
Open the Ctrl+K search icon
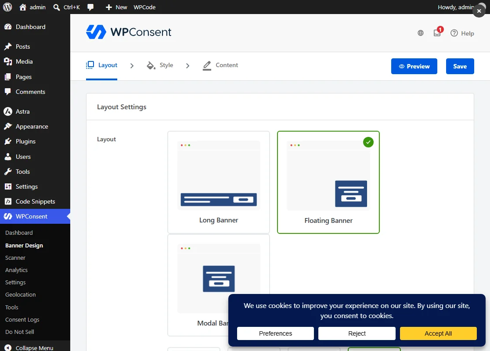(x=57, y=7)
